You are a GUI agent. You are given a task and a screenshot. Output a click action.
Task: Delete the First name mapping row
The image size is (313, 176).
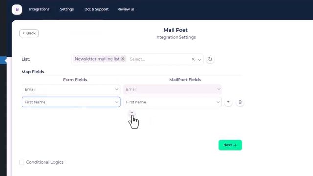click(x=240, y=102)
